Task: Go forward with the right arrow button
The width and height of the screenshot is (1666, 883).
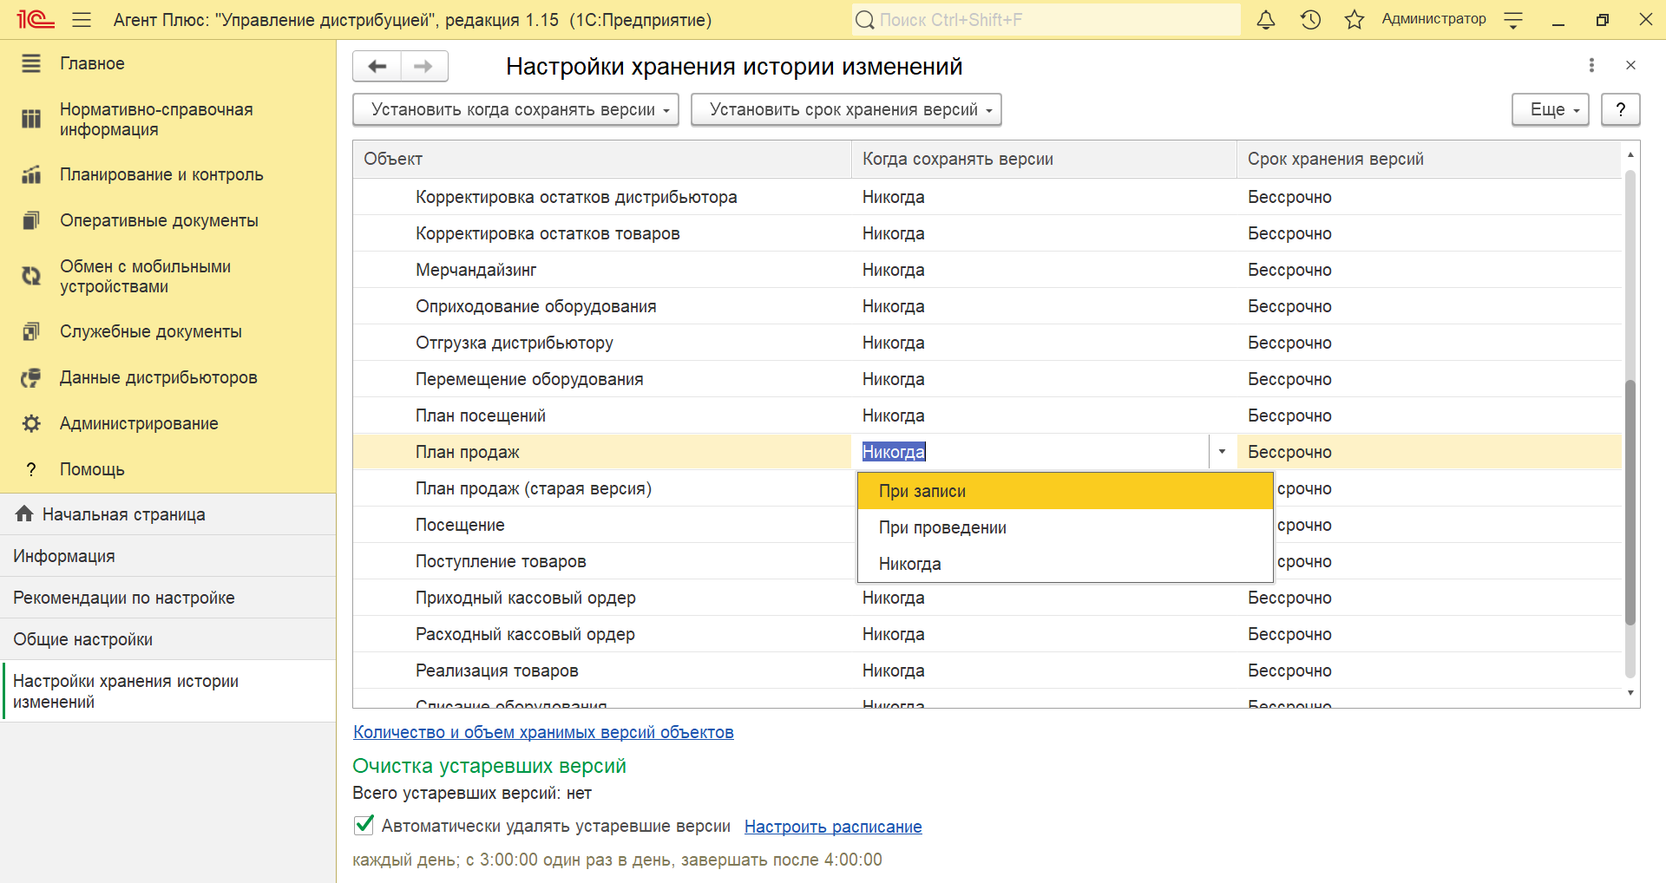Action: point(423,66)
